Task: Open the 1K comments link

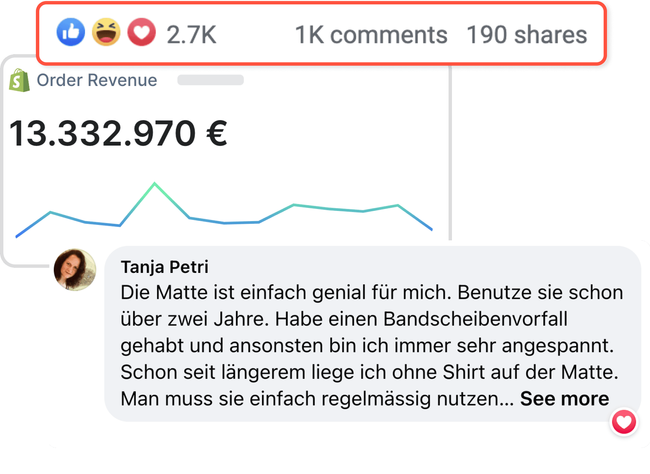Action: tap(371, 35)
